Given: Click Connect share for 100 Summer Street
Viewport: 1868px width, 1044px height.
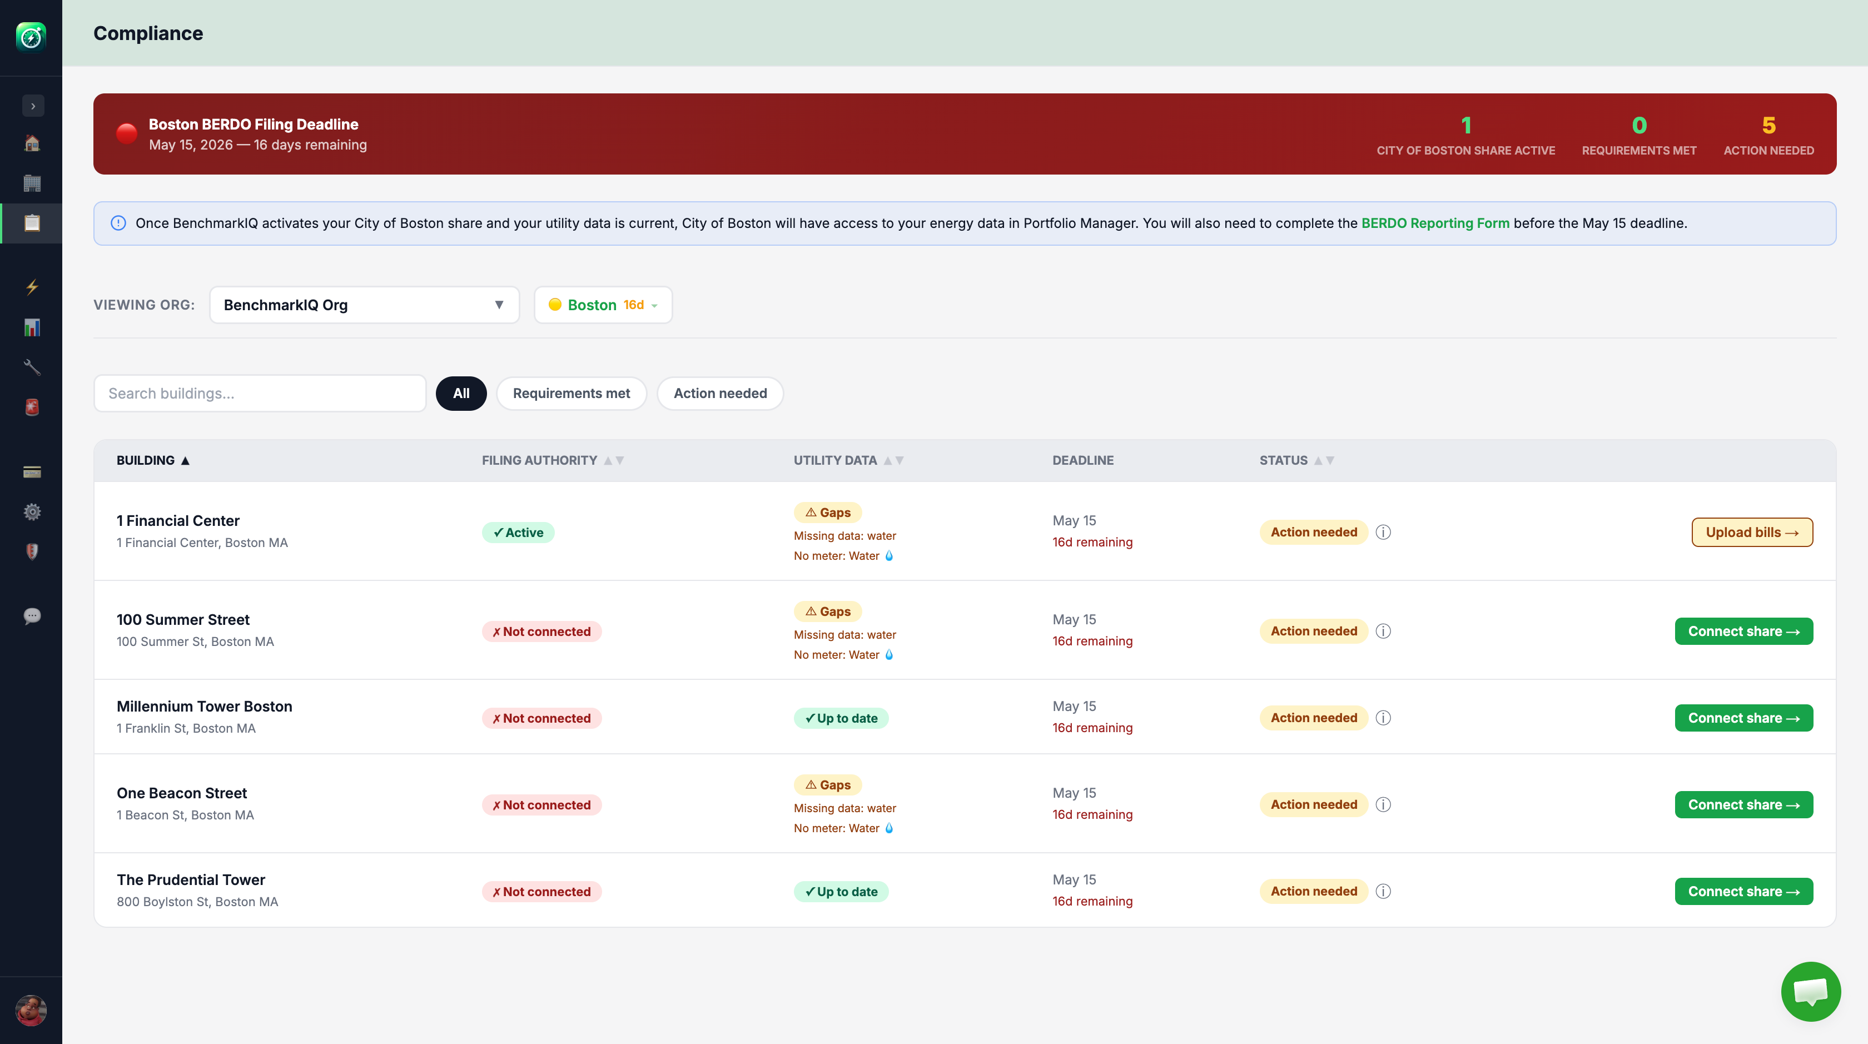Looking at the screenshot, I should point(1743,631).
